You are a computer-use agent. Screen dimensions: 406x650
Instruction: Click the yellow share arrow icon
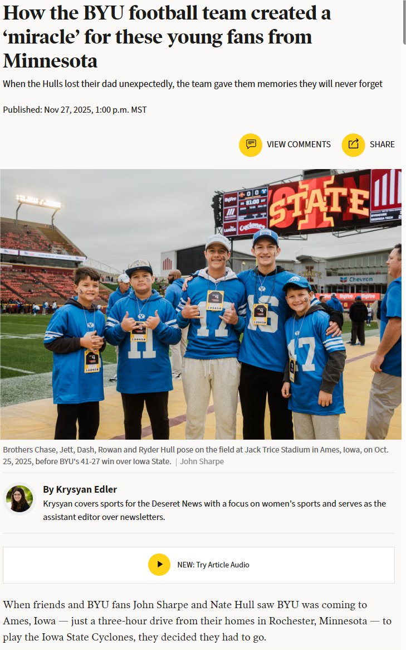pos(353,145)
